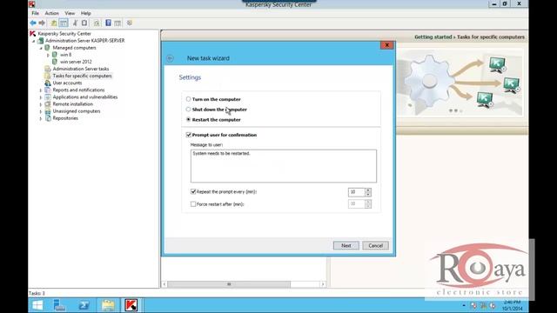Expand Unassigned computers node
Image resolution: width=557 pixels, height=313 pixels.
[41, 112]
